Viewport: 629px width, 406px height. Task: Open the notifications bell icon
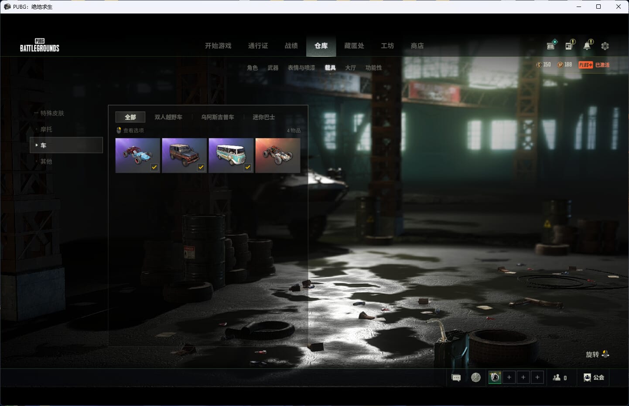(588, 45)
